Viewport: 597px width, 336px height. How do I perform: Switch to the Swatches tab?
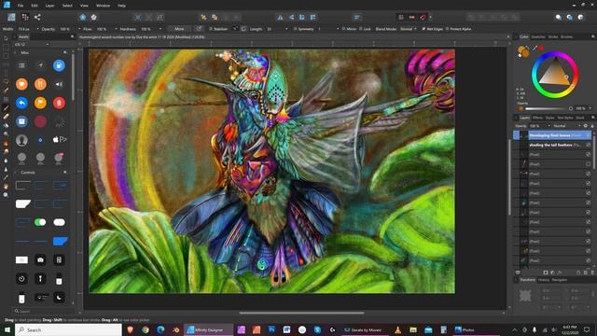click(538, 37)
